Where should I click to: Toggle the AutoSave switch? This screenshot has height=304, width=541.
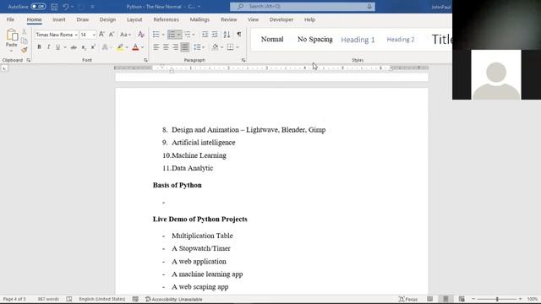(x=38, y=7)
